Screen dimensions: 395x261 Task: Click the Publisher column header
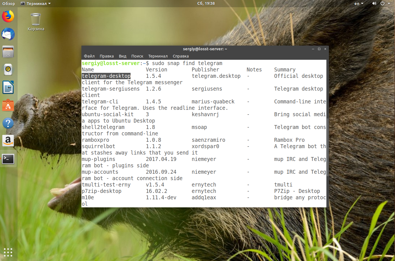(205, 69)
